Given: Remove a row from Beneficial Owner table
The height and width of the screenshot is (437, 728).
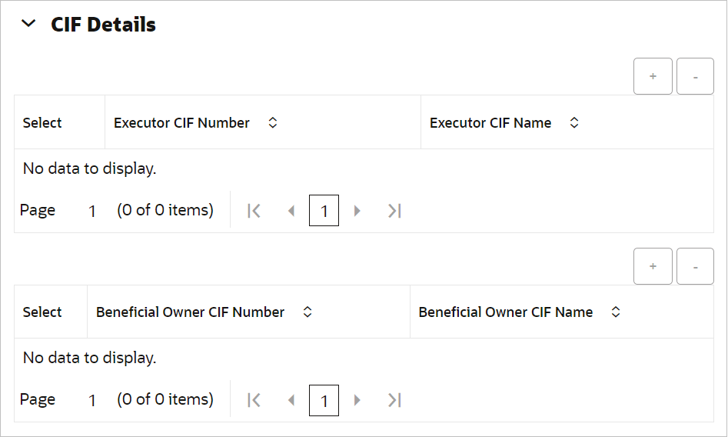Looking at the screenshot, I should [696, 266].
